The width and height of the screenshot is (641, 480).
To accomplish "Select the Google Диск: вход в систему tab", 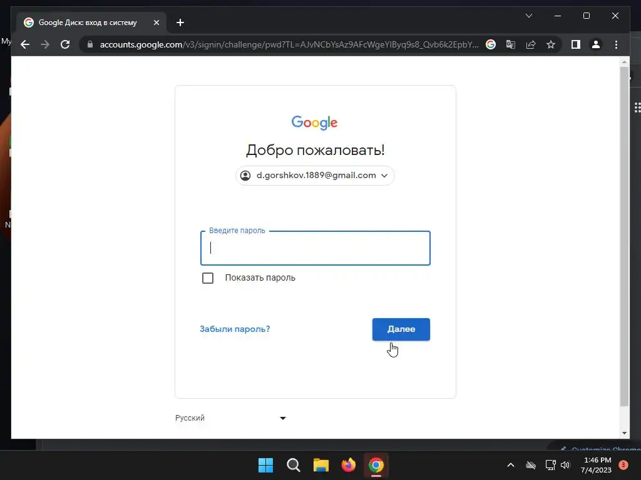I will (91, 22).
